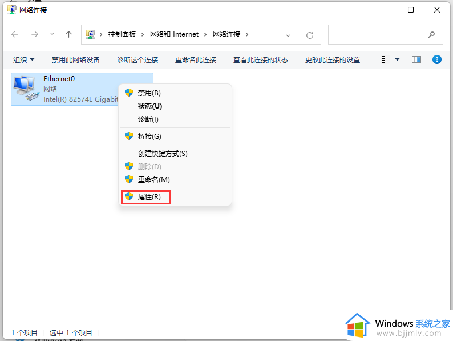Choose 重命名(M) from context menu
The image size is (453, 341).
175,179
